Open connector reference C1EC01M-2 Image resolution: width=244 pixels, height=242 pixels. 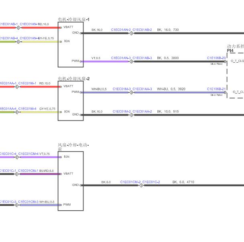coord(122,112)
